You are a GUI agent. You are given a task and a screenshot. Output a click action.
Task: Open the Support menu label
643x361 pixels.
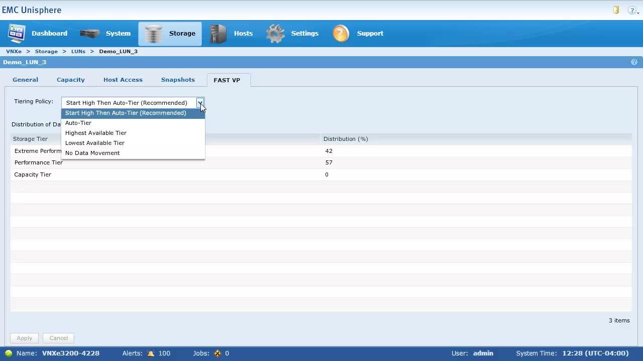tap(370, 34)
